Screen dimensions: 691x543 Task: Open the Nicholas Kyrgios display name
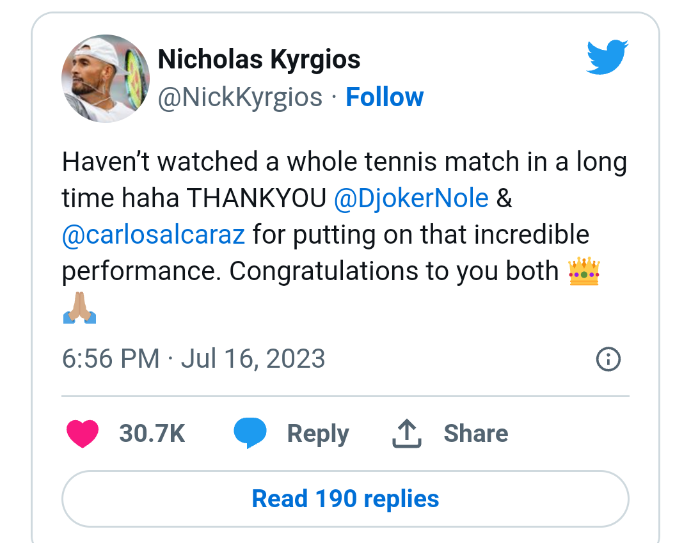(x=259, y=59)
